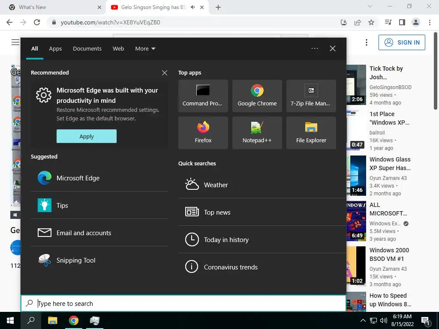Open 7-Zip File Manager tile
The height and width of the screenshot is (329, 439).
click(311, 96)
